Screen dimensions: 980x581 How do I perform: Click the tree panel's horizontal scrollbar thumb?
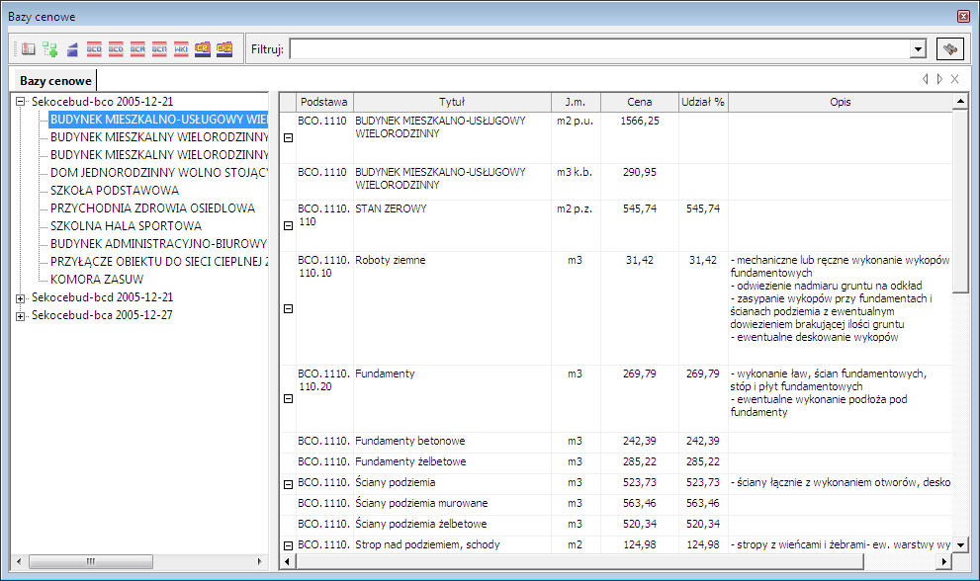coord(91,561)
